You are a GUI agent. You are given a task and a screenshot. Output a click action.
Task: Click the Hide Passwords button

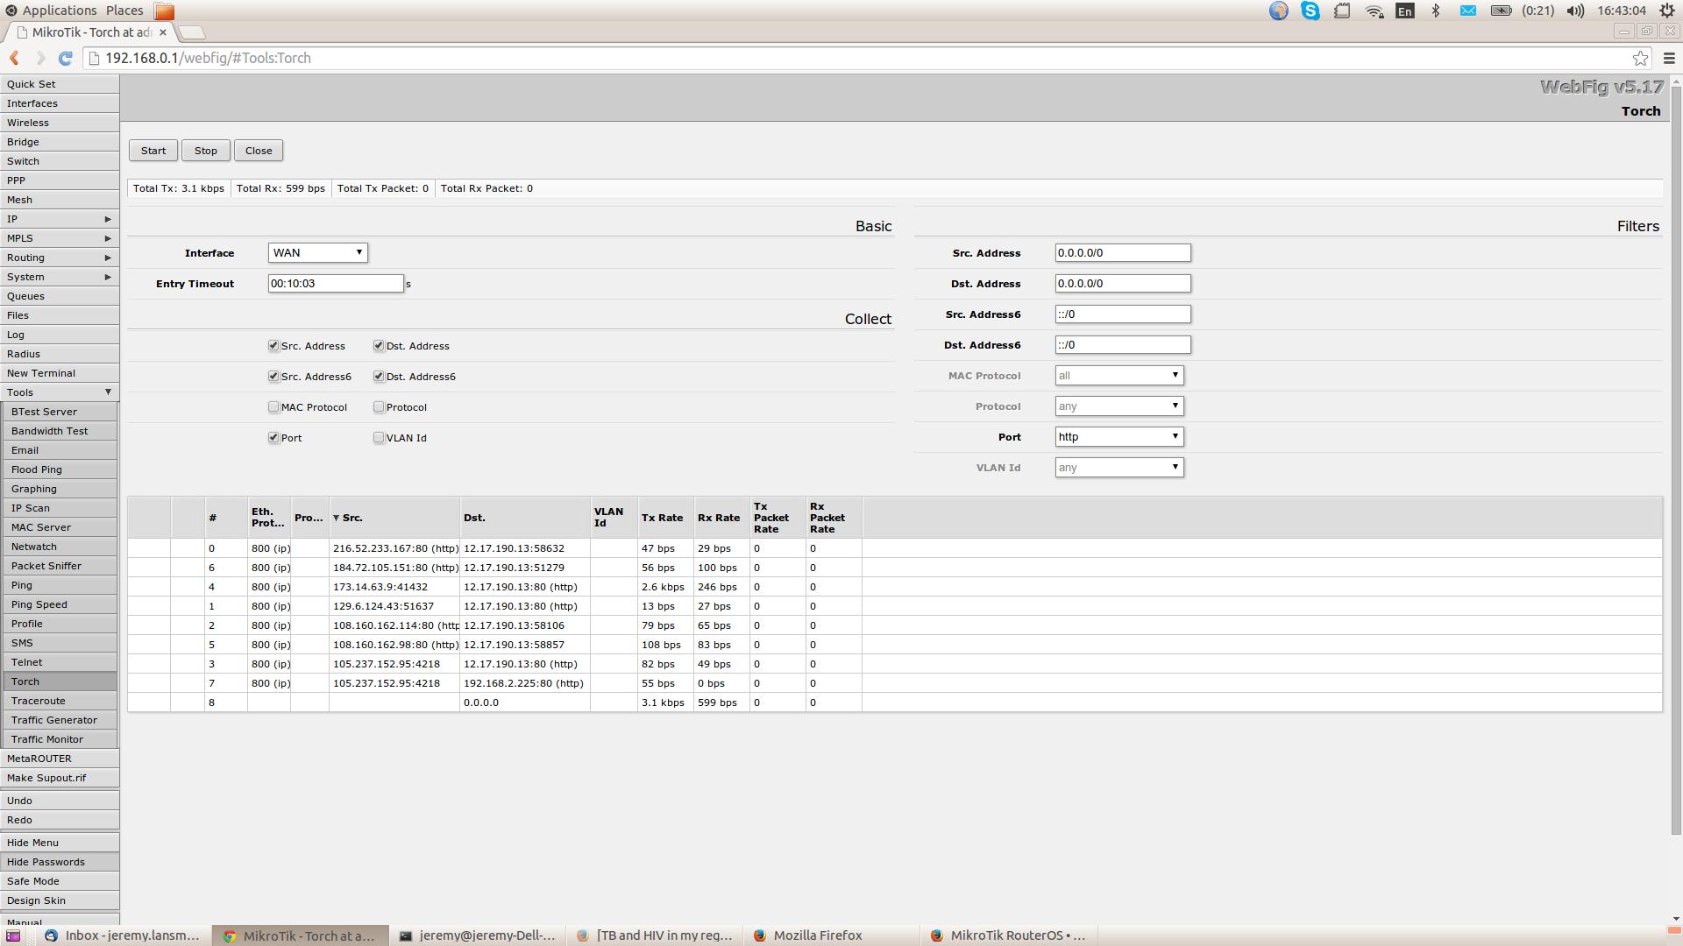coord(60,862)
